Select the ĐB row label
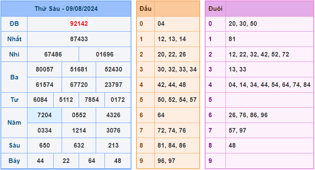The image size is (315, 170). [14, 24]
